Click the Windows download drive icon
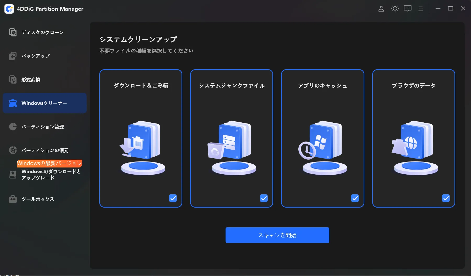This screenshot has height=276, width=471. [x=13, y=175]
